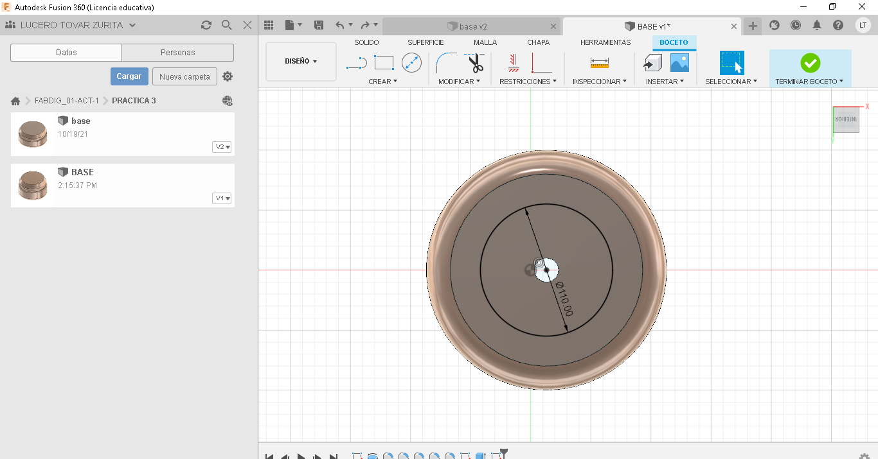
Task: Select the Circle sketch tool
Action: [x=411, y=63]
